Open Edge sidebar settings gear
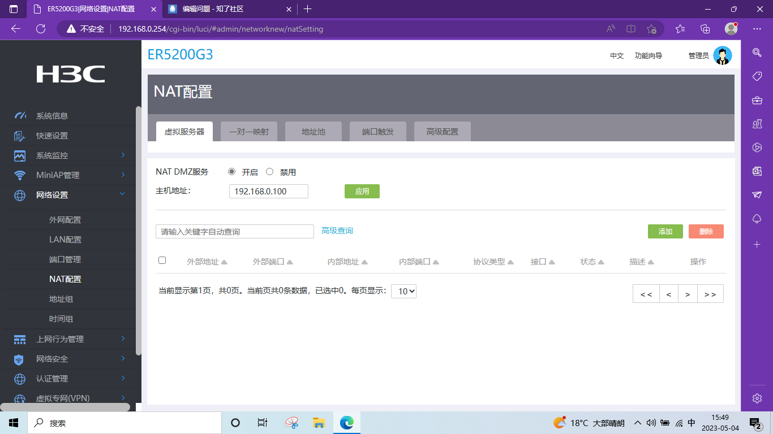The image size is (773, 434). point(757,398)
